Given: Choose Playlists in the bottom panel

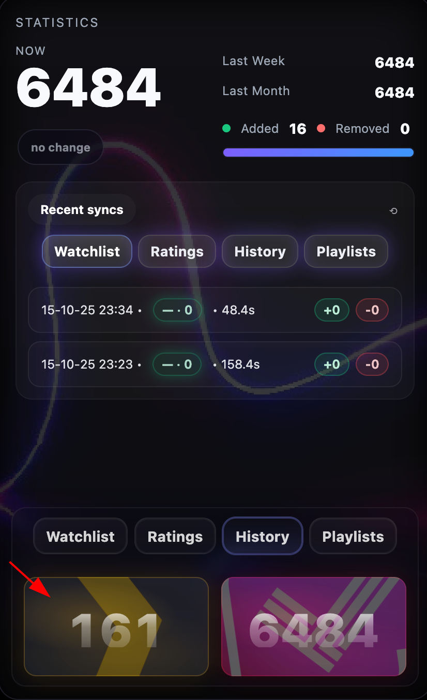Looking at the screenshot, I should pyautogui.click(x=353, y=536).
